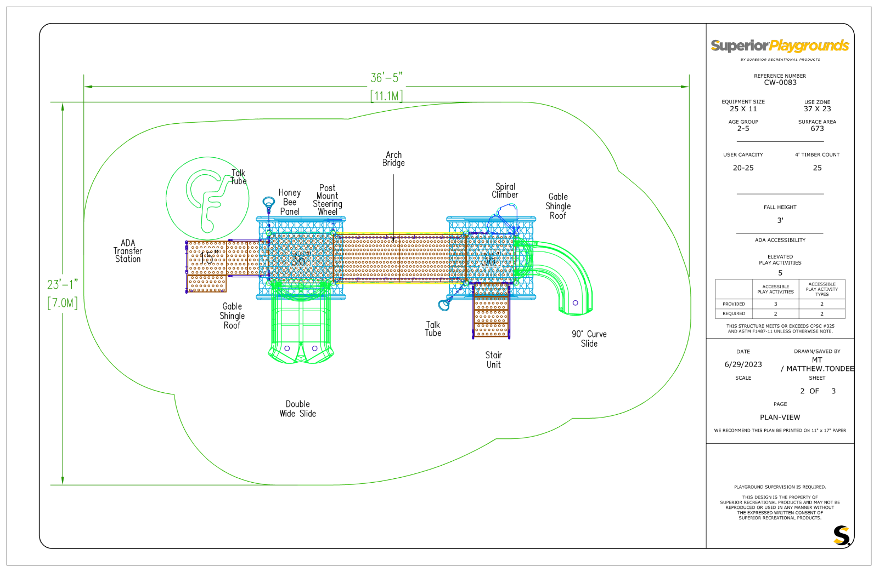The width and height of the screenshot is (885, 572).
Task: Click the PLAN-VIEW page label
Action: 780,417
